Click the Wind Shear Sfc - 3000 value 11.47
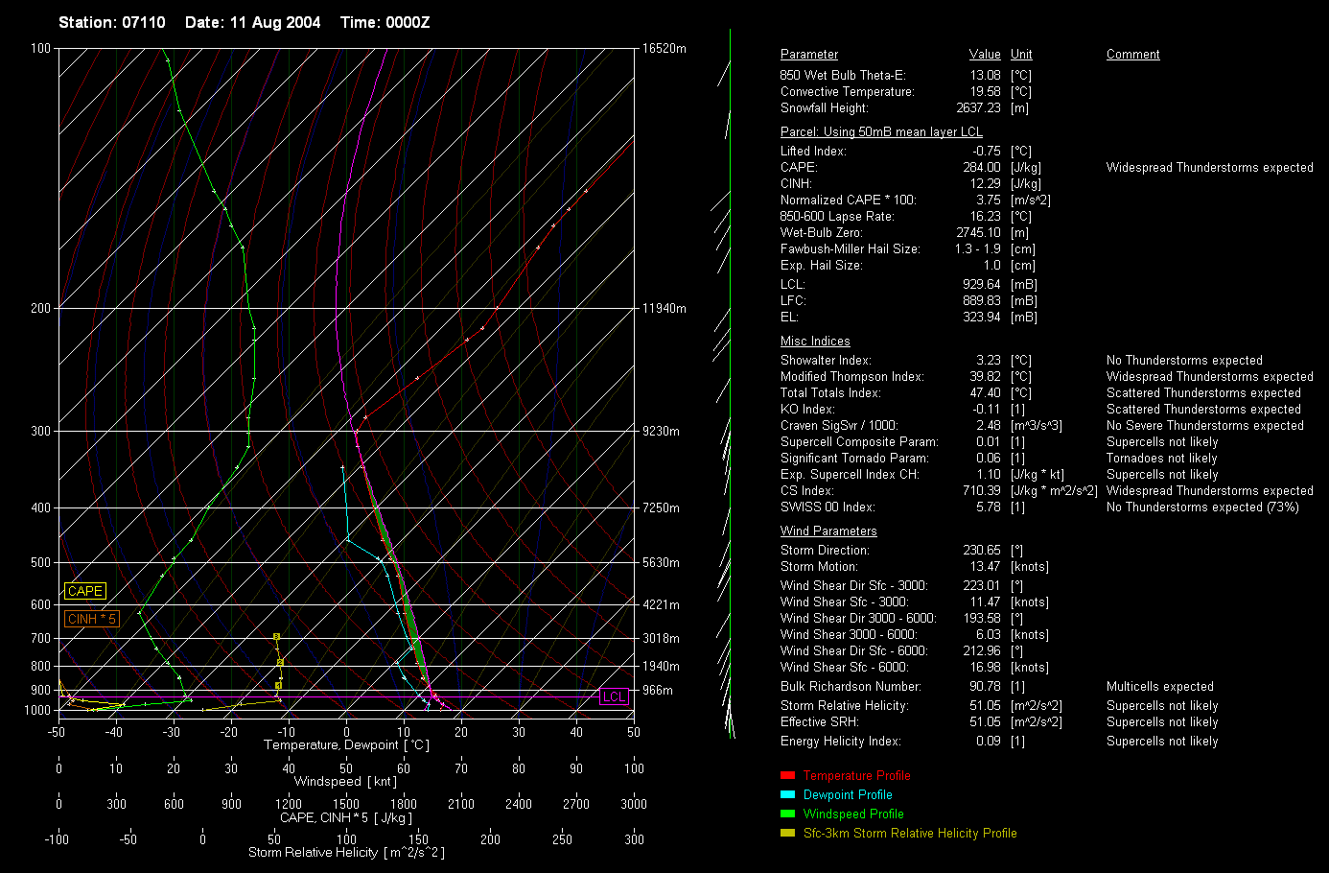1329x873 pixels. pos(985,602)
